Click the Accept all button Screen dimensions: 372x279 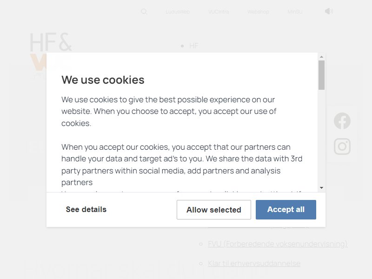(x=286, y=210)
